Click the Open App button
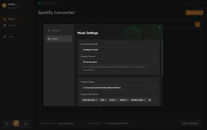 pos(194,13)
